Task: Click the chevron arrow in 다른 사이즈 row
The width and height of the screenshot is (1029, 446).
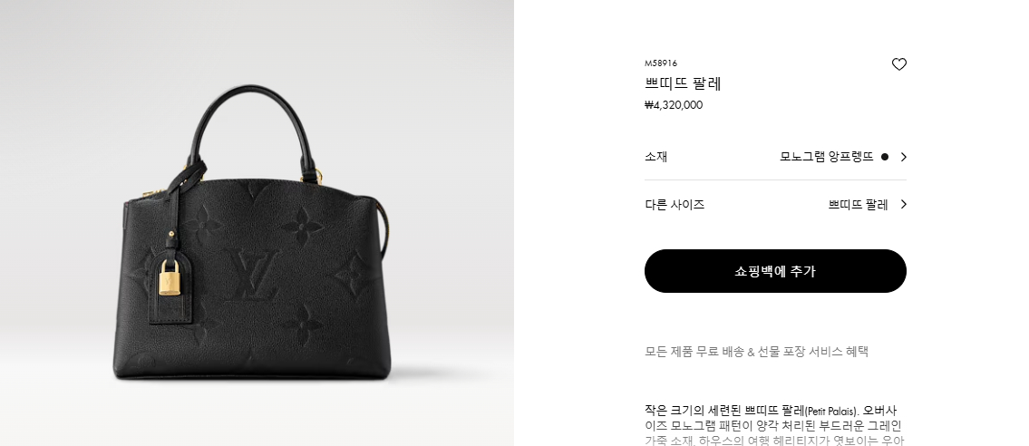Action: coord(904,204)
